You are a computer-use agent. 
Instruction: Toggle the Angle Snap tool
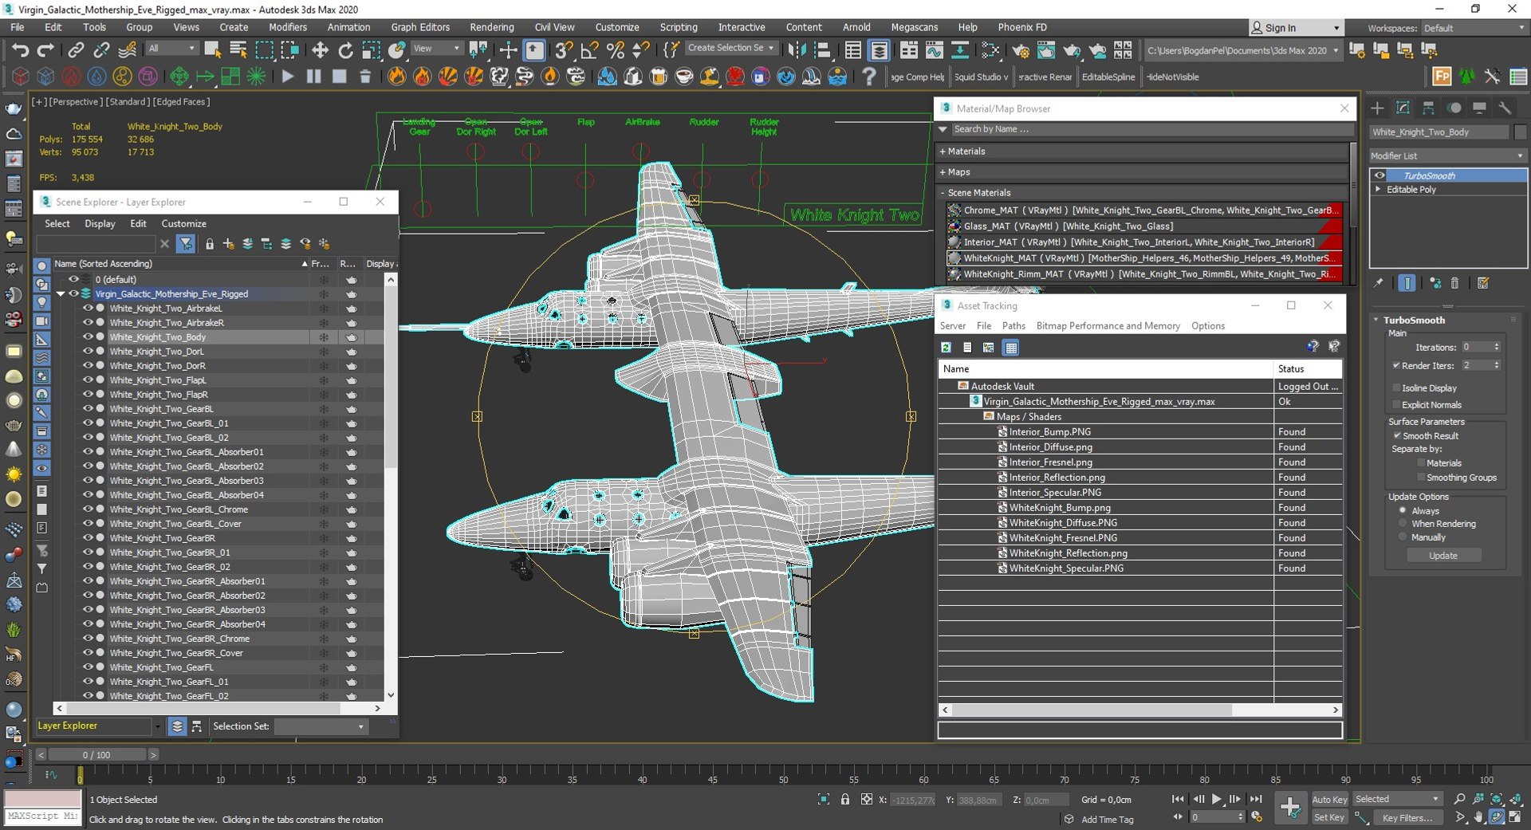click(589, 50)
